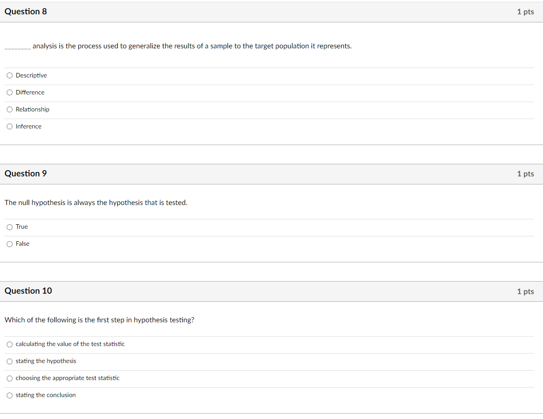Select calculating the value of the test statistic
Screen dimensions: 543x419
pos(10,344)
